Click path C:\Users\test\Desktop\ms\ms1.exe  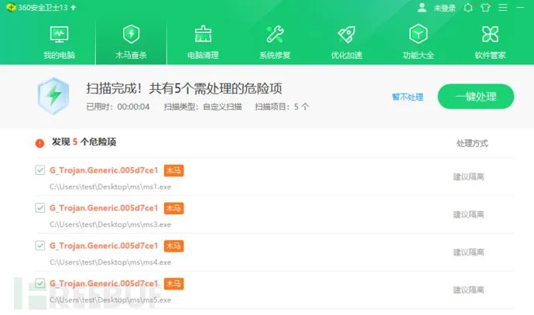pyautogui.click(x=111, y=187)
